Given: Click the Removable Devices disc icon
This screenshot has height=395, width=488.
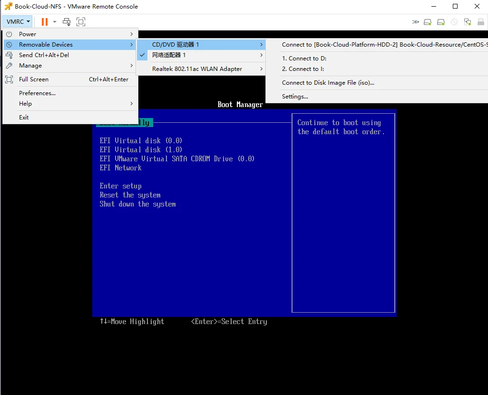Looking at the screenshot, I should 10,45.
